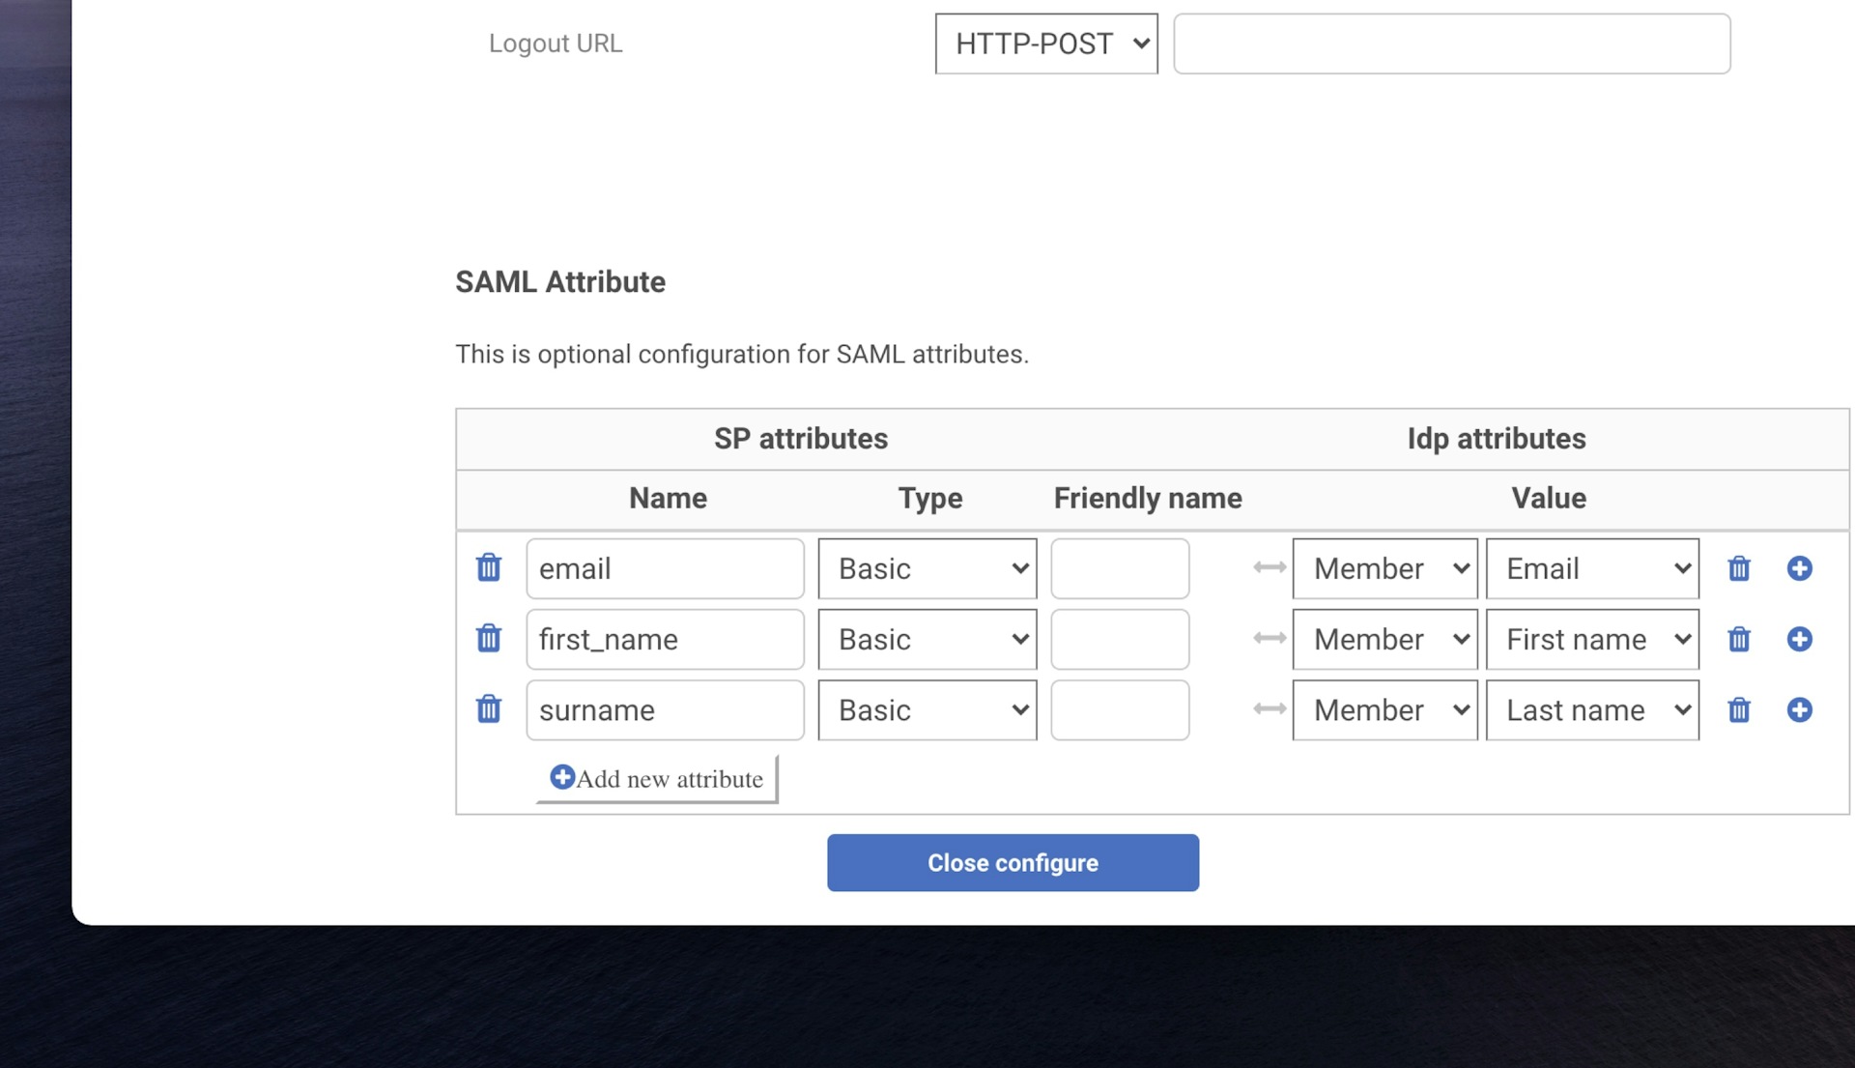
Task: Open the Last name value dropdown
Action: [x=1592, y=709]
